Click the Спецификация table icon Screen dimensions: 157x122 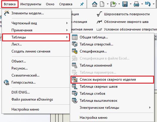(x=75, y=51)
